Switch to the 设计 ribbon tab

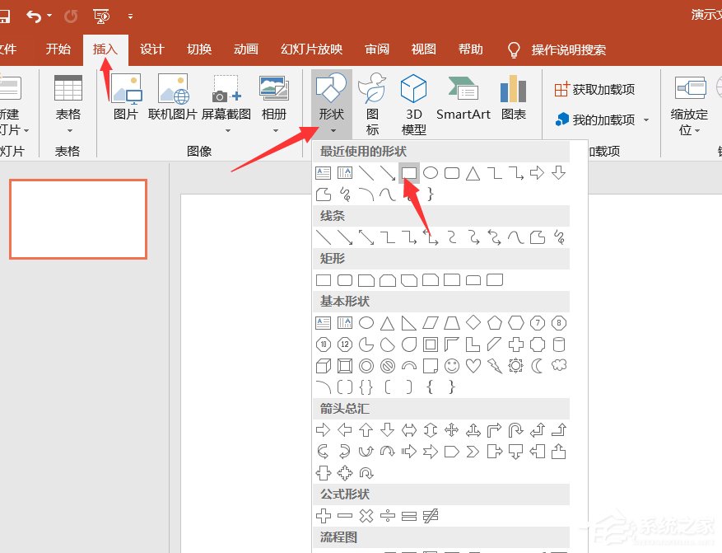pyautogui.click(x=151, y=49)
